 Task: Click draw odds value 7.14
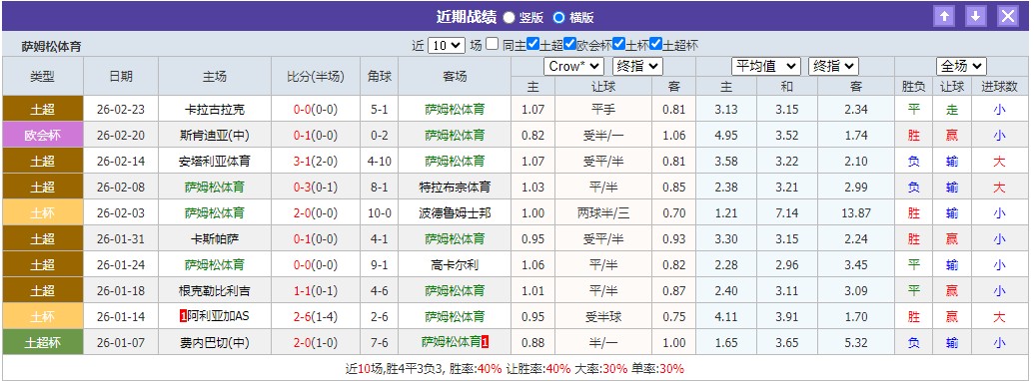tap(786, 213)
